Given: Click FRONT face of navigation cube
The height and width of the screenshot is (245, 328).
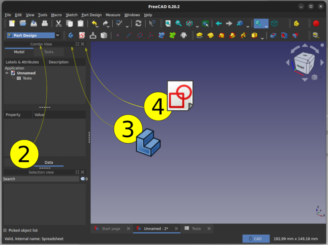Looking at the screenshot, I should pos(301,66).
